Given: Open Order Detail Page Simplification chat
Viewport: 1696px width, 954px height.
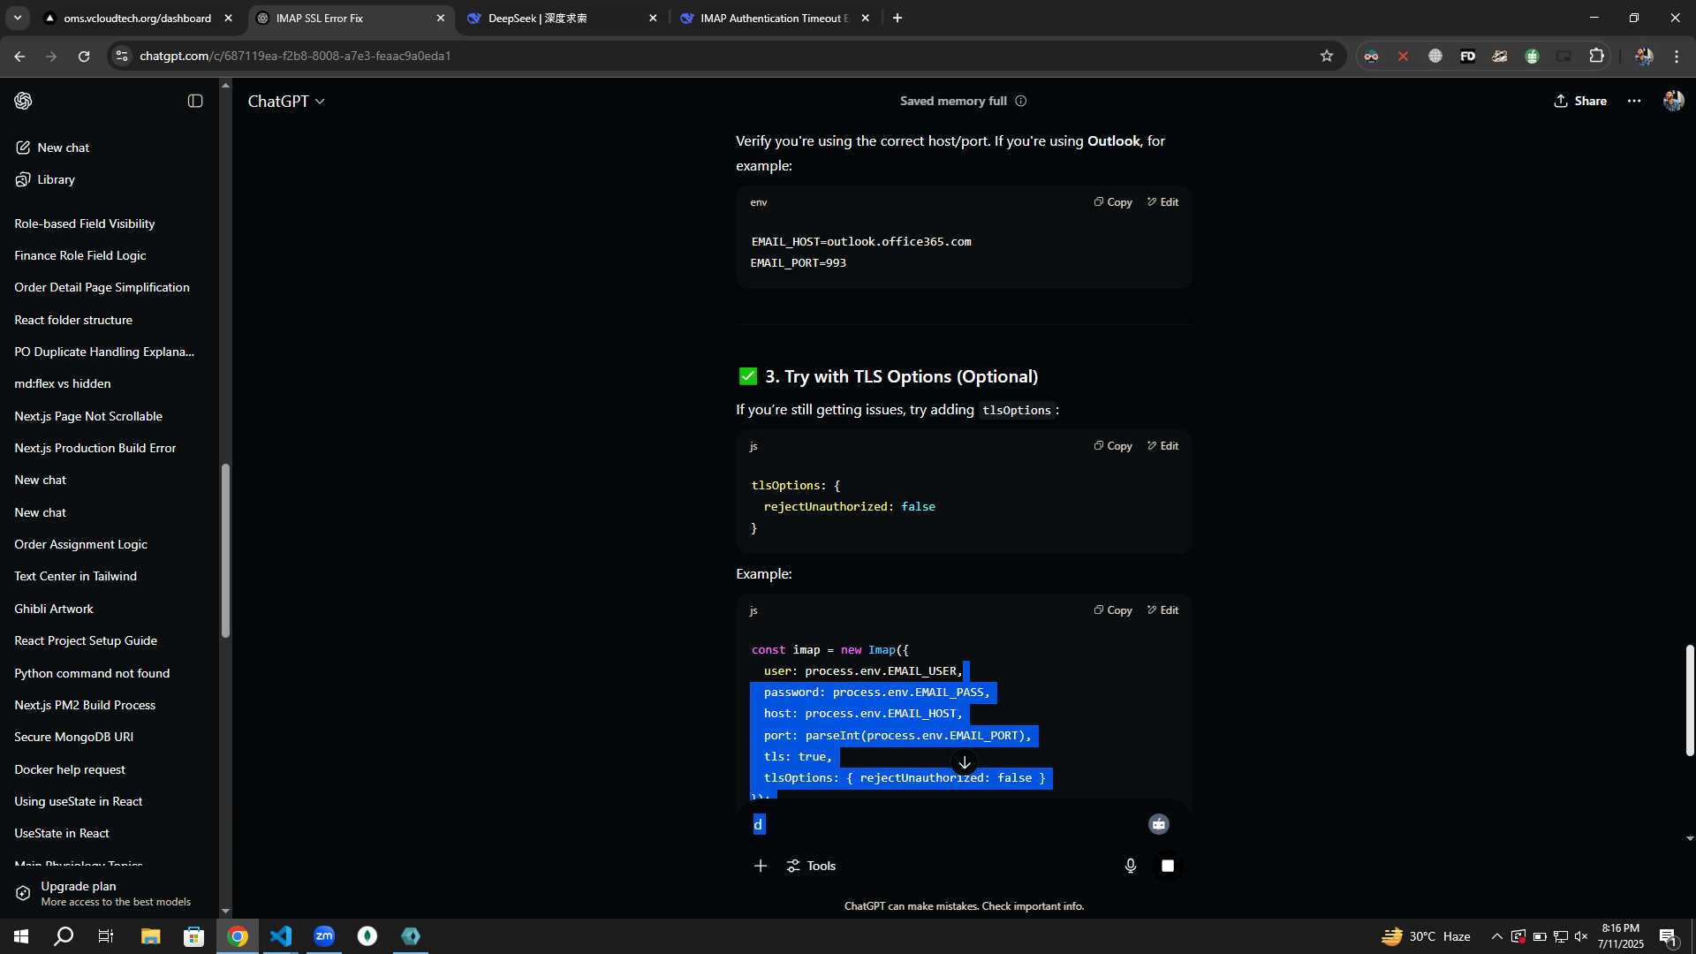Looking at the screenshot, I should pyautogui.click(x=102, y=287).
